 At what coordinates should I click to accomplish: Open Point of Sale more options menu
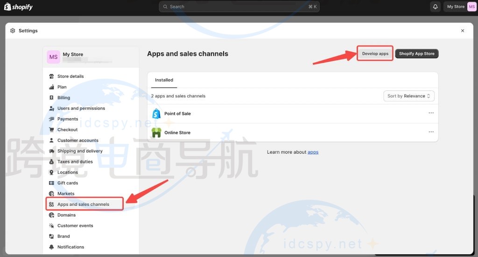[x=431, y=113]
